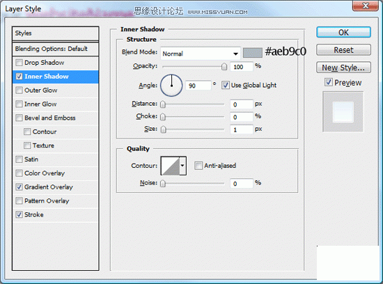Enable the Drop Shadow checkbox
383x284 pixels.
19,63
